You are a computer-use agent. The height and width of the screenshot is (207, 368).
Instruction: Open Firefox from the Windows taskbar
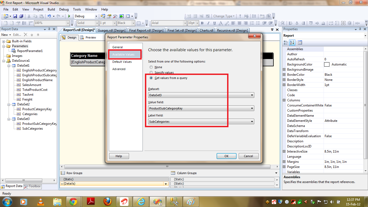[x=107, y=201]
